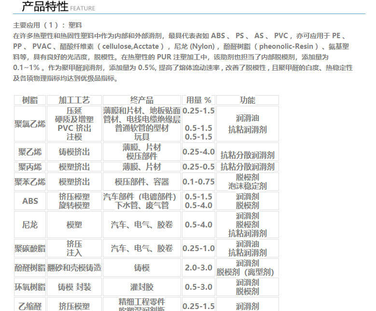Click the 2.0-3.0 dosage cell
The width and height of the screenshot is (376, 311).
coord(198,268)
